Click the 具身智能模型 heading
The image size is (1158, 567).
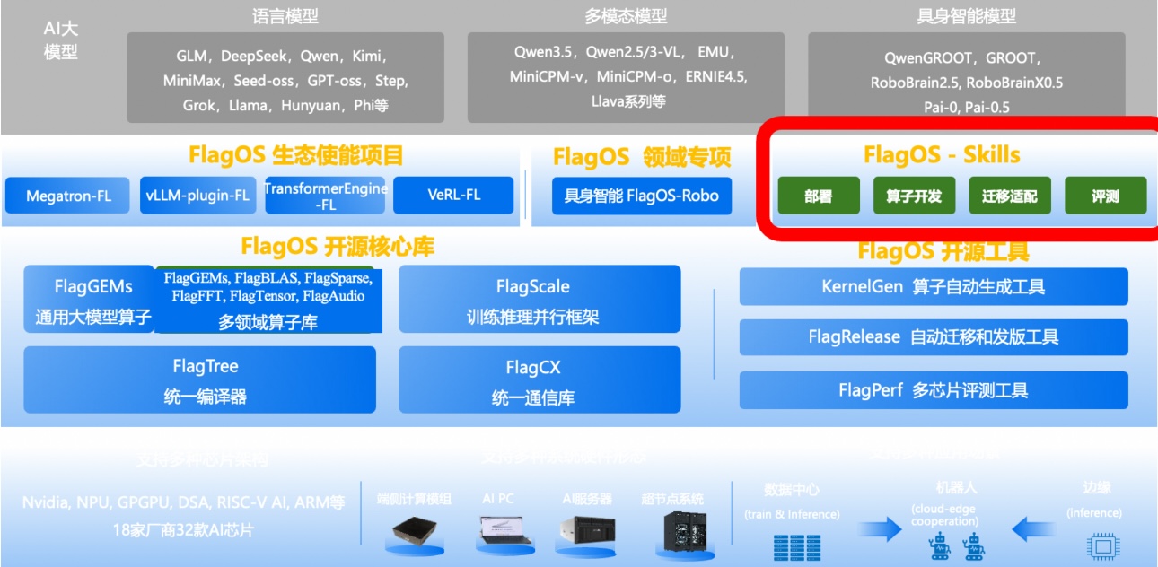point(965,16)
